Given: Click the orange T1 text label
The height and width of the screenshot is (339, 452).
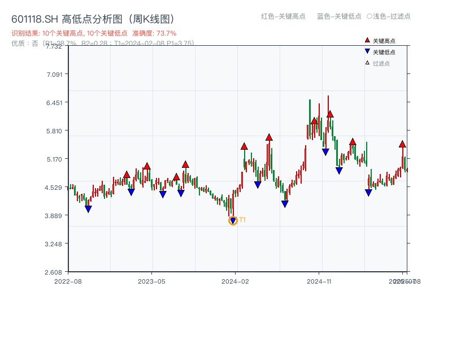Looking at the screenshot, I should tap(242, 220).
